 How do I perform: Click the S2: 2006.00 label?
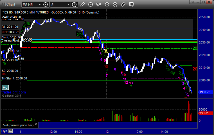10,71
